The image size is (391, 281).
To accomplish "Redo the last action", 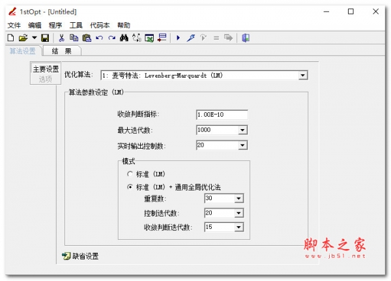I will pos(111,38).
